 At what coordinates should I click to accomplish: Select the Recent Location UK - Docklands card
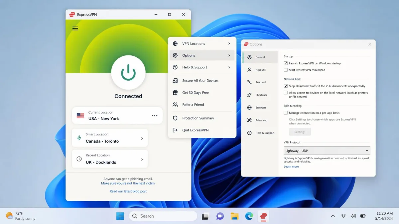pos(110,159)
